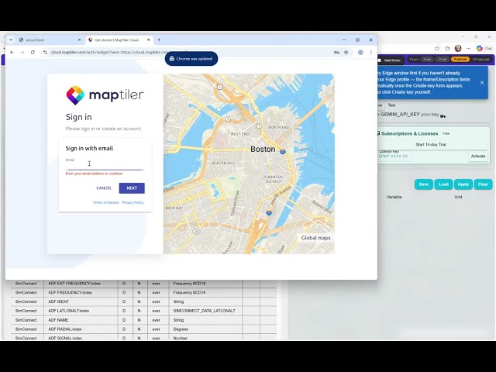Open the Chrome tab search dropdown arrow
The height and width of the screenshot is (372, 496).
11,40
